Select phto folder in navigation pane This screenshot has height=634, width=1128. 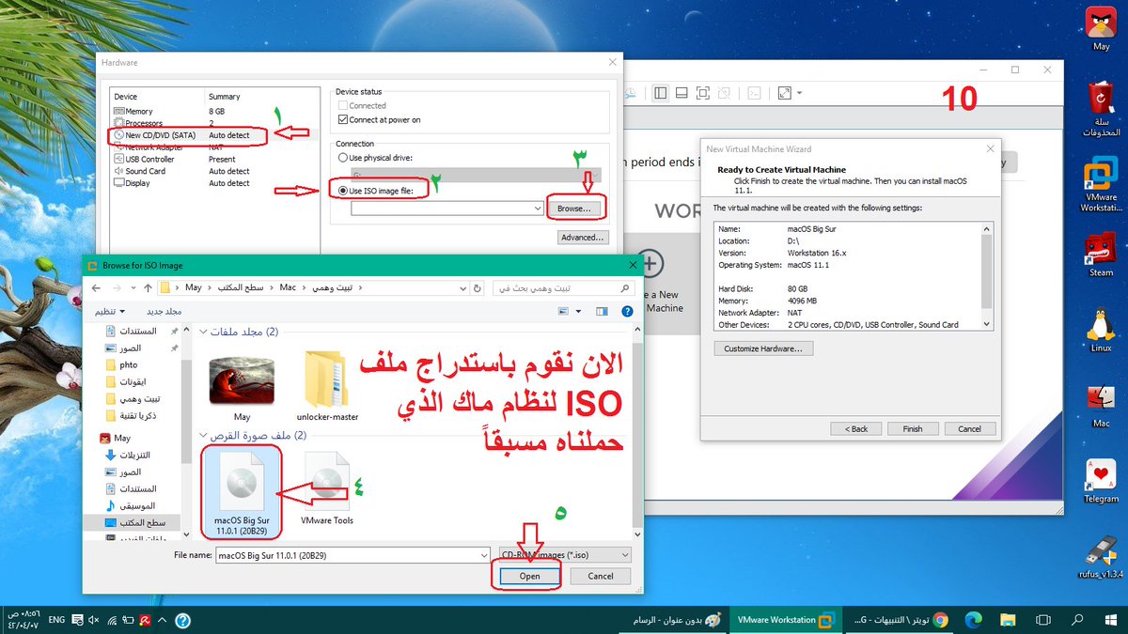point(122,364)
